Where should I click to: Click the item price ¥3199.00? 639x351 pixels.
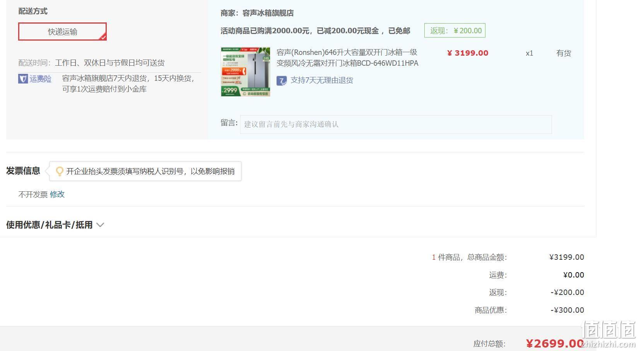point(468,53)
